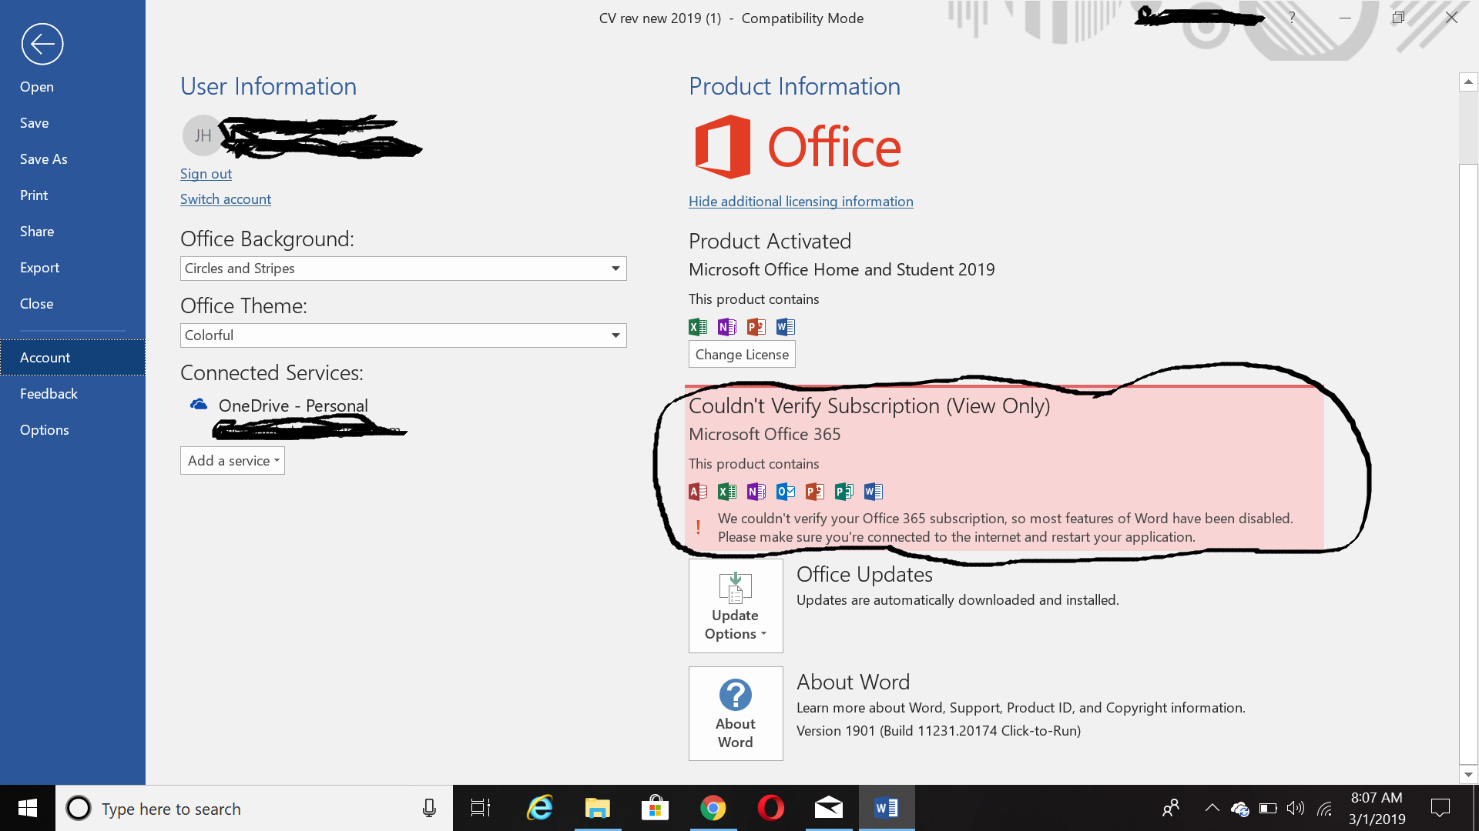Viewport: 1479px width, 831px height.
Task: Click the Switch account option
Action: (224, 198)
